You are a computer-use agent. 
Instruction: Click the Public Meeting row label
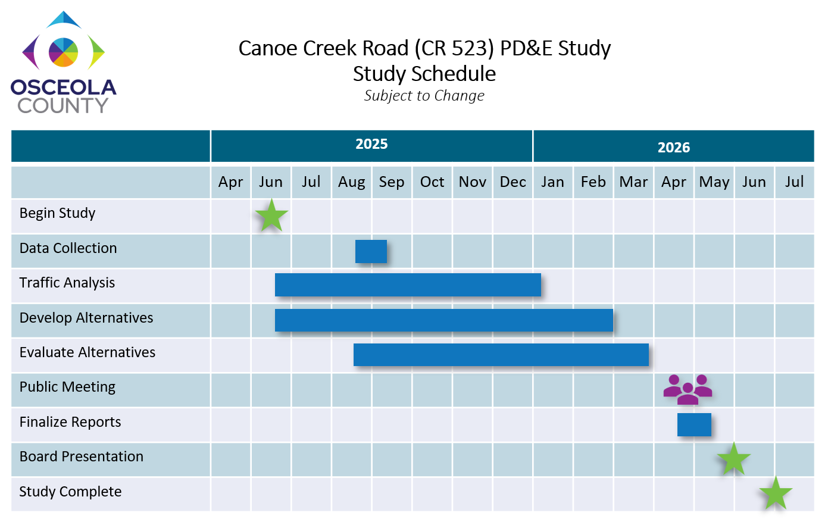pos(67,387)
